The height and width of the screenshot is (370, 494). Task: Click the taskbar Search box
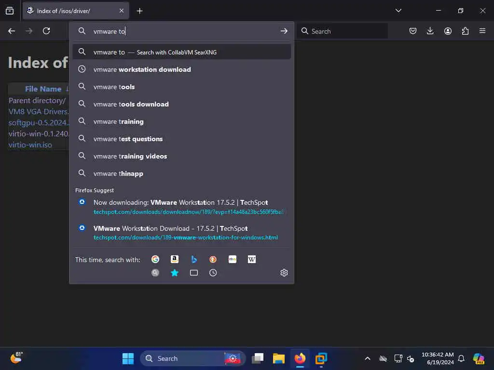tap(192, 358)
